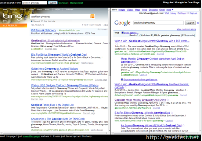Viewport: 202px width, 141px height.
Task: Focus the Bing search box
Action: coord(60,16)
